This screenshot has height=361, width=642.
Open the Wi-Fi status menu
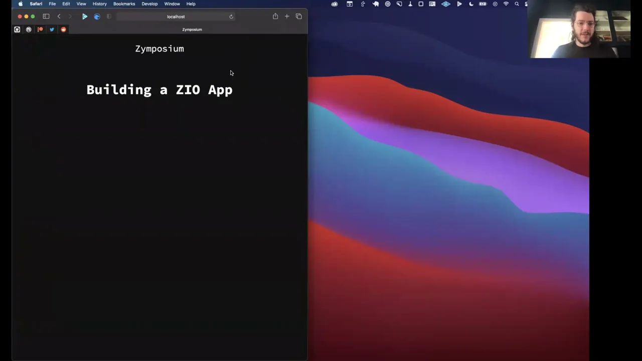pos(506,4)
